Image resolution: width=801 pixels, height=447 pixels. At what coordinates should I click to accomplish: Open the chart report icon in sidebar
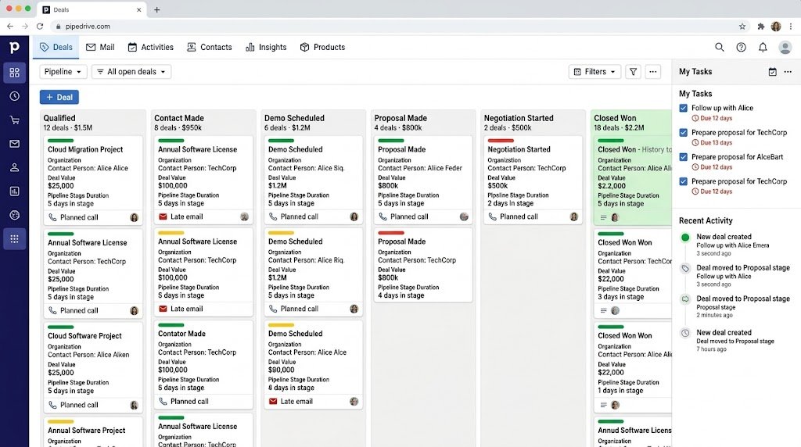tap(14, 191)
